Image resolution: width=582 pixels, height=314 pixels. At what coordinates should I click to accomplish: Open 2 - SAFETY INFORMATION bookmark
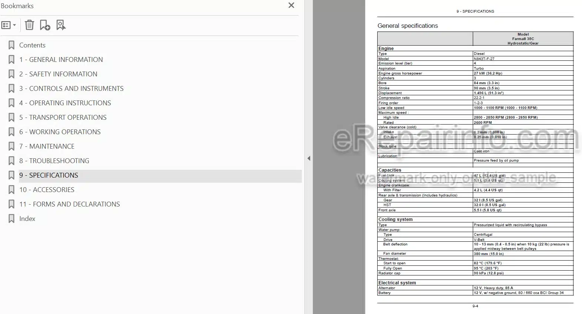(58, 74)
